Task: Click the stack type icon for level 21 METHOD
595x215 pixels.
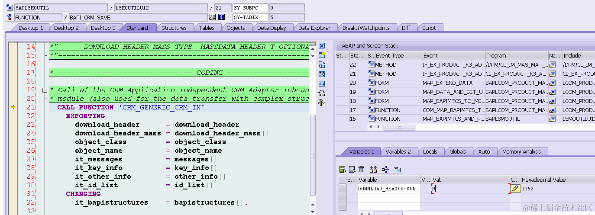Action: [x=371, y=74]
